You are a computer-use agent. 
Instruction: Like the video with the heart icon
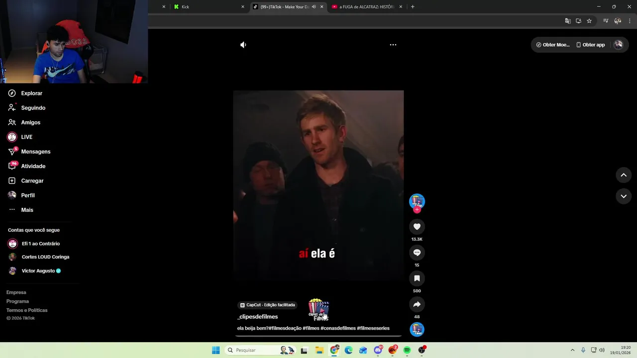point(417,227)
